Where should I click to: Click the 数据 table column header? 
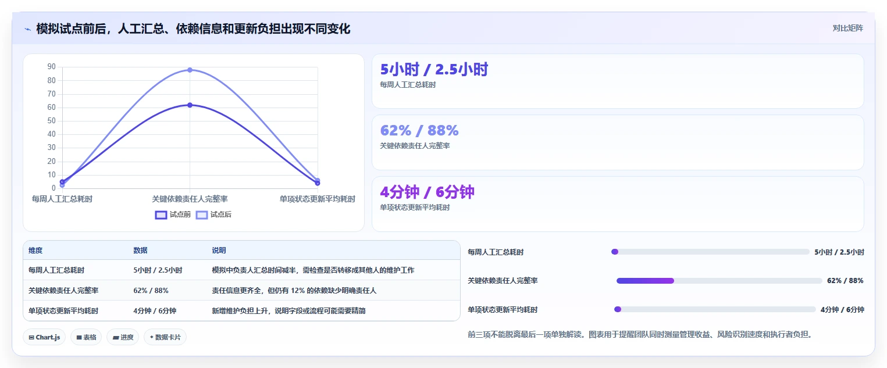point(140,251)
